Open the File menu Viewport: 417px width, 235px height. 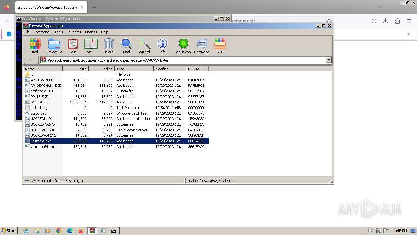[x=27, y=32]
